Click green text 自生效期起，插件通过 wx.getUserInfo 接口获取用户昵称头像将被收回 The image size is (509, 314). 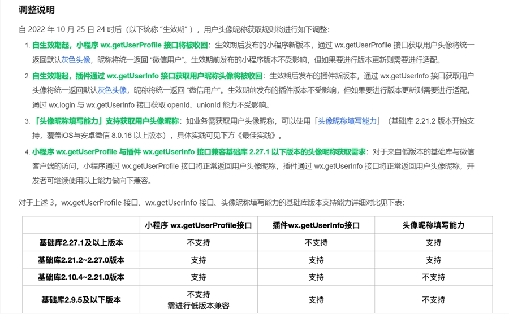(147, 76)
